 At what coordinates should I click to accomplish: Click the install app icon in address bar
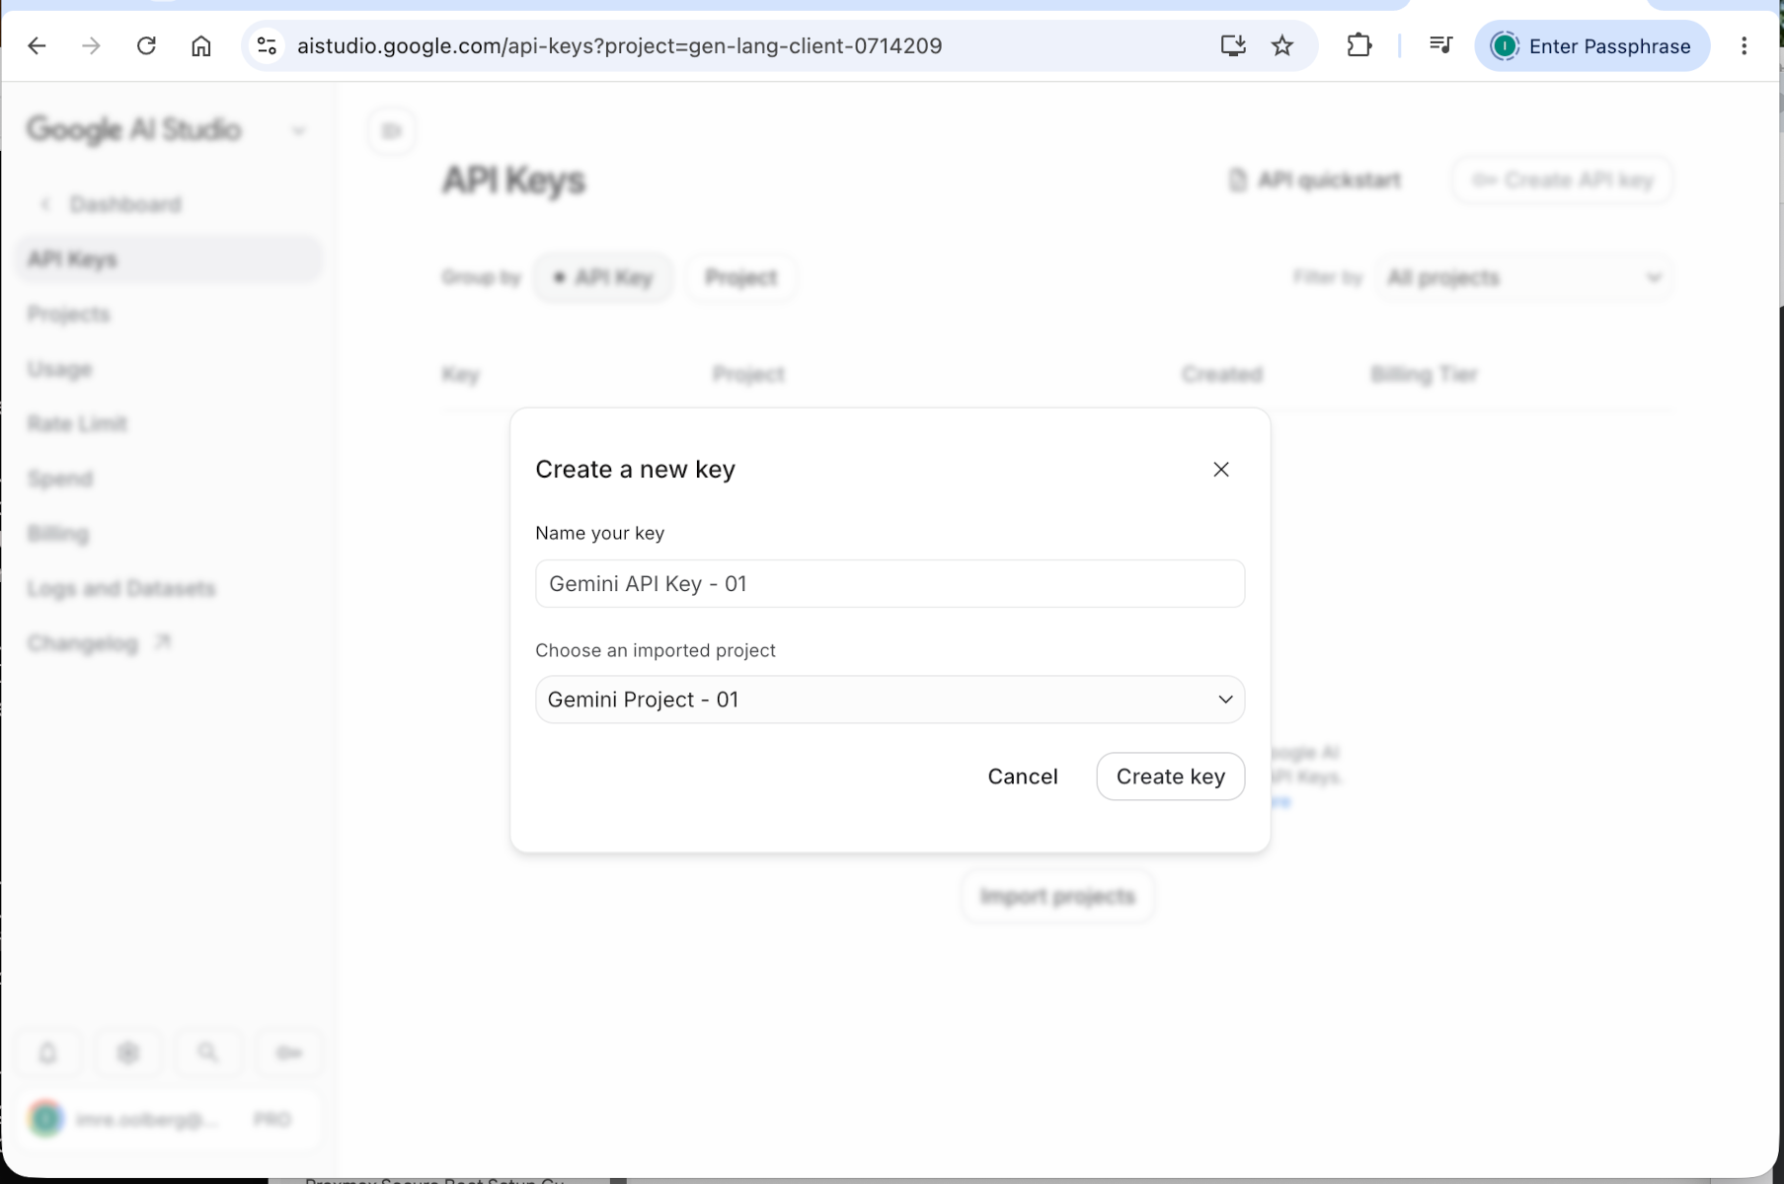(1232, 45)
